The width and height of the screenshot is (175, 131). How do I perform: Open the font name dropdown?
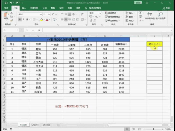point(41,14)
